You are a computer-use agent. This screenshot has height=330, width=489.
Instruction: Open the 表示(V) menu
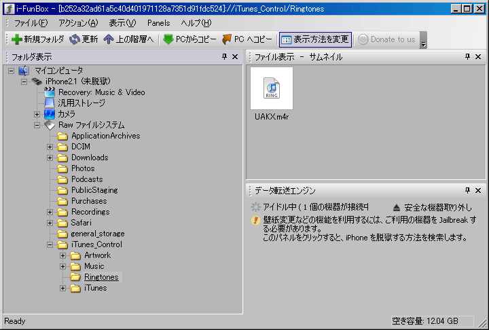[x=122, y=23]
